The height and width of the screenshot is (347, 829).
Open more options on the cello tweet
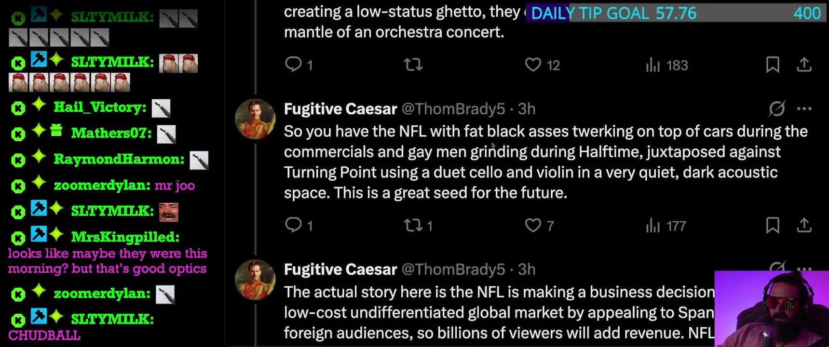(x=804, y=109)
